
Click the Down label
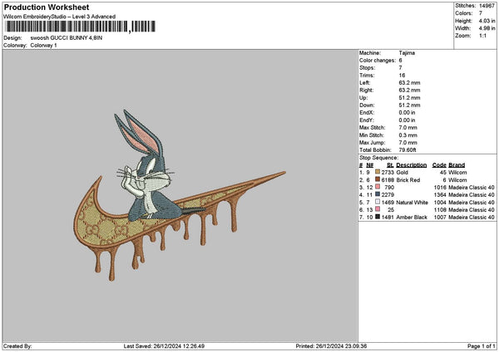367,105
